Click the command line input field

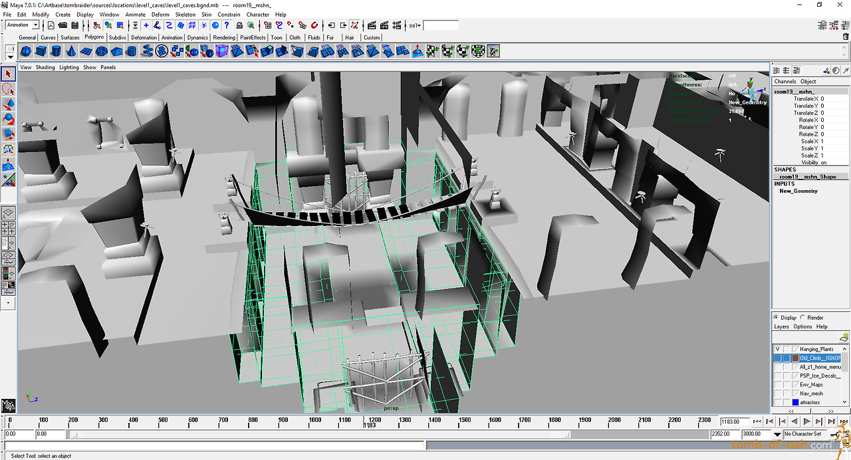[215, 445]
